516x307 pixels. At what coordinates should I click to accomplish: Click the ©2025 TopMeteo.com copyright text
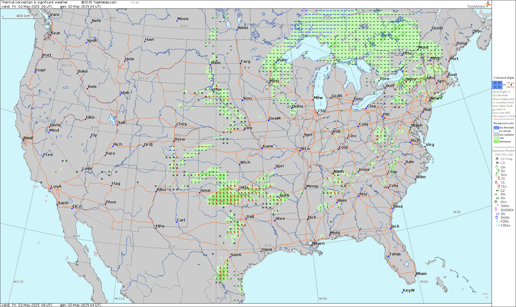point(99,2)
